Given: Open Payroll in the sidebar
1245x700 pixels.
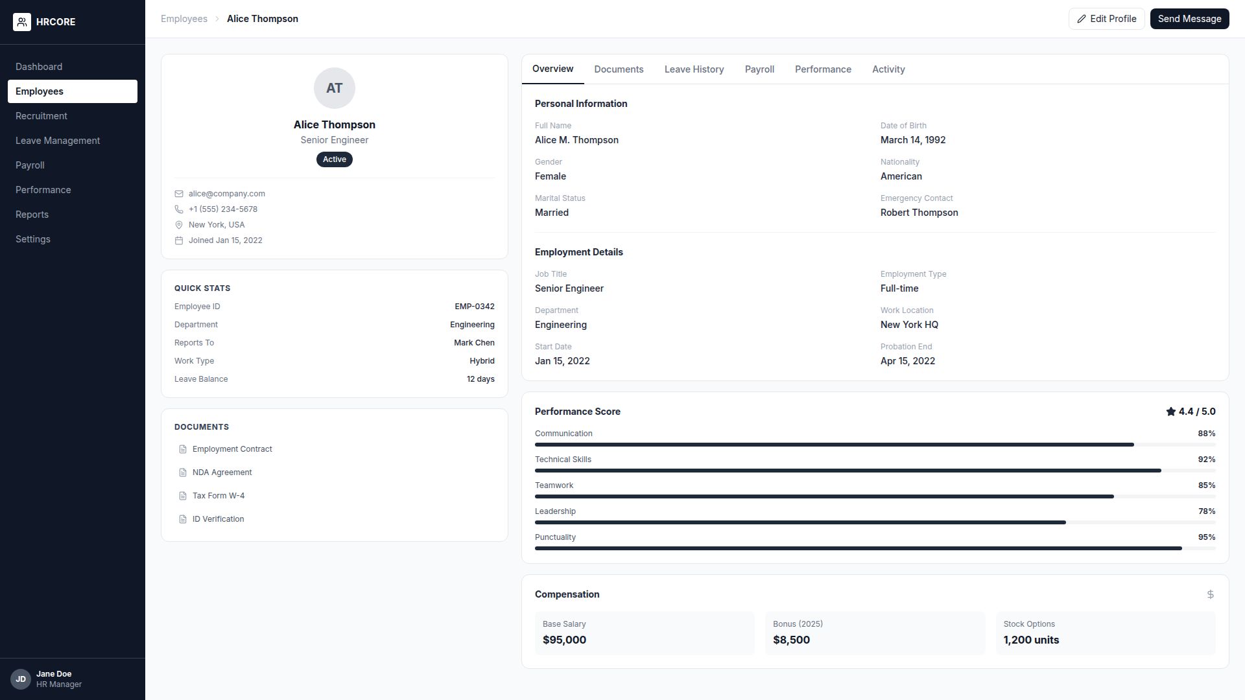Looking at the screenshot, I should [x=73, y=165].
